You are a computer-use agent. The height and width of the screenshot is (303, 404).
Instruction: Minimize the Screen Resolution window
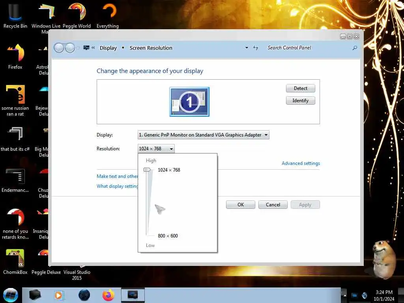coord(343,37)
